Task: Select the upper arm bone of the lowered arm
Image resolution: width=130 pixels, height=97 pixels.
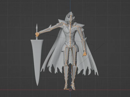Action: pyautogui.click(x=80, y=33)
